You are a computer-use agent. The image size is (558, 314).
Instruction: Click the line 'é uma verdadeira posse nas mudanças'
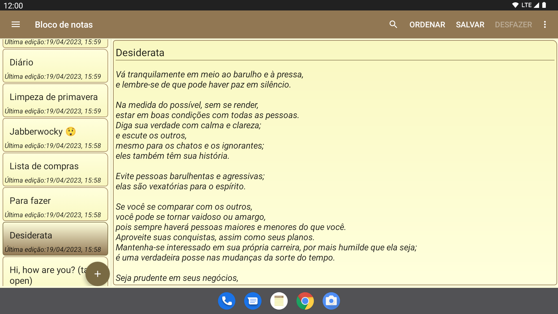click(225, 258)
